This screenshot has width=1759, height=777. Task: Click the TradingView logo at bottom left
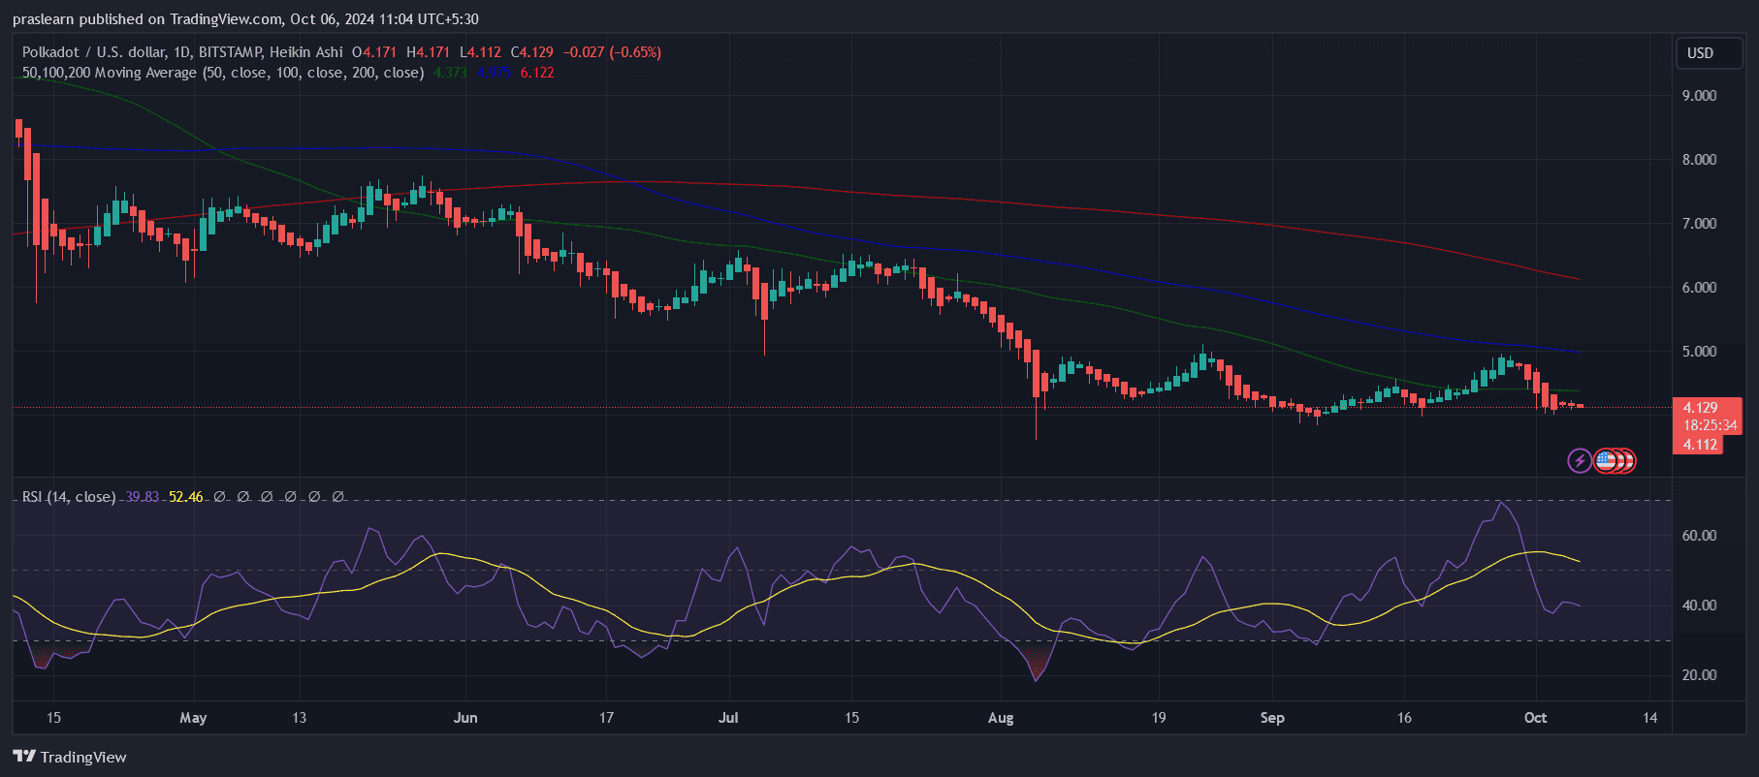tap(70, 757)
